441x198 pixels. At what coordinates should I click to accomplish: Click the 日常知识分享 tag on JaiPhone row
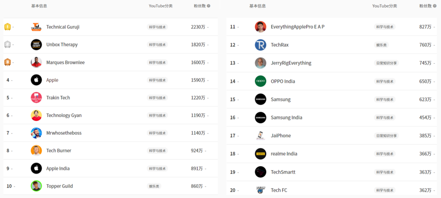pos(386,136)
